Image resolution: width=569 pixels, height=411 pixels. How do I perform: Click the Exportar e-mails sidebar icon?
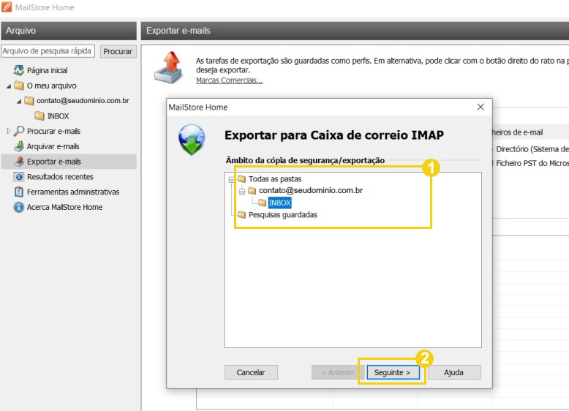18,162
